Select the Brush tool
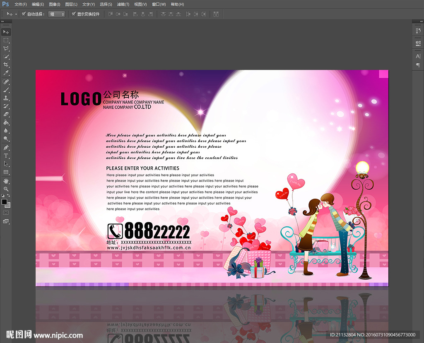424x343 pixels. point(6,90)
